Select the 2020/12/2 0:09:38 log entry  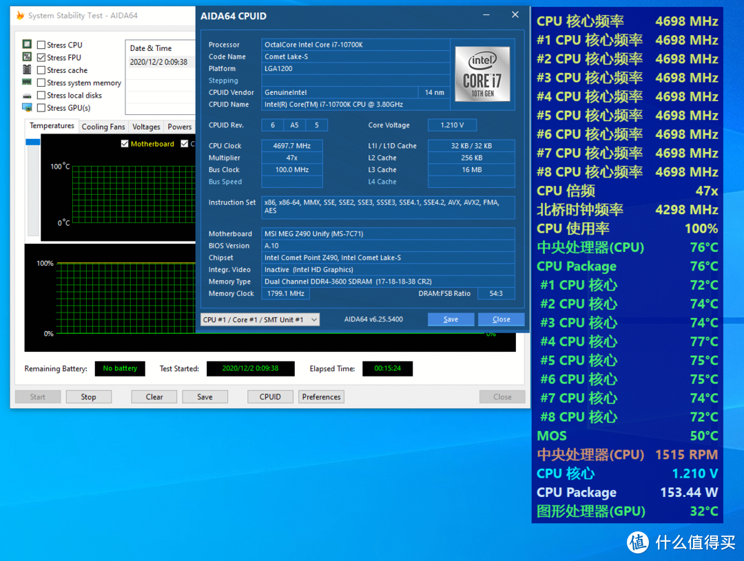(161, 62)
